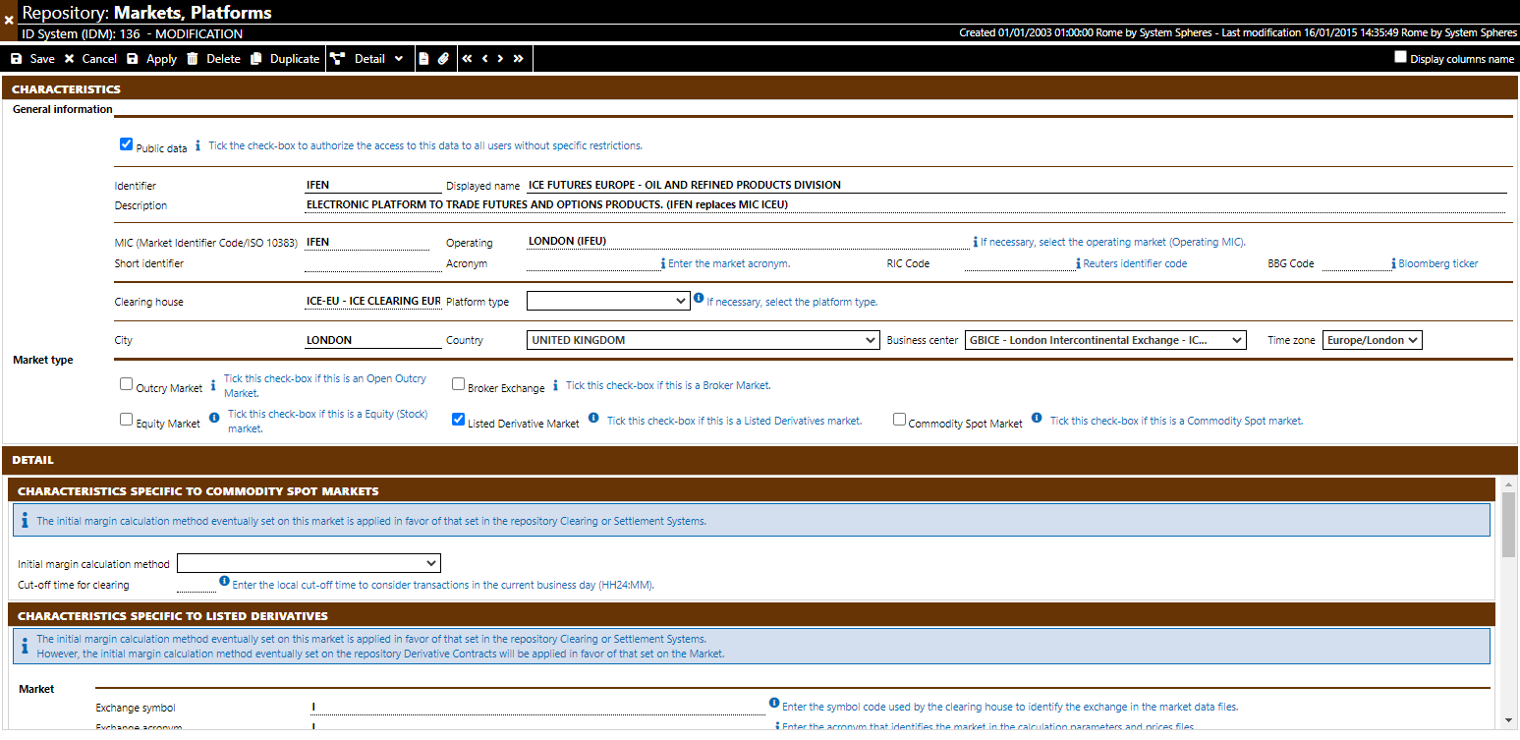The width and height of the screenshot is (1520, 740).
Task: Delete this market record
Action: point(213,59)
